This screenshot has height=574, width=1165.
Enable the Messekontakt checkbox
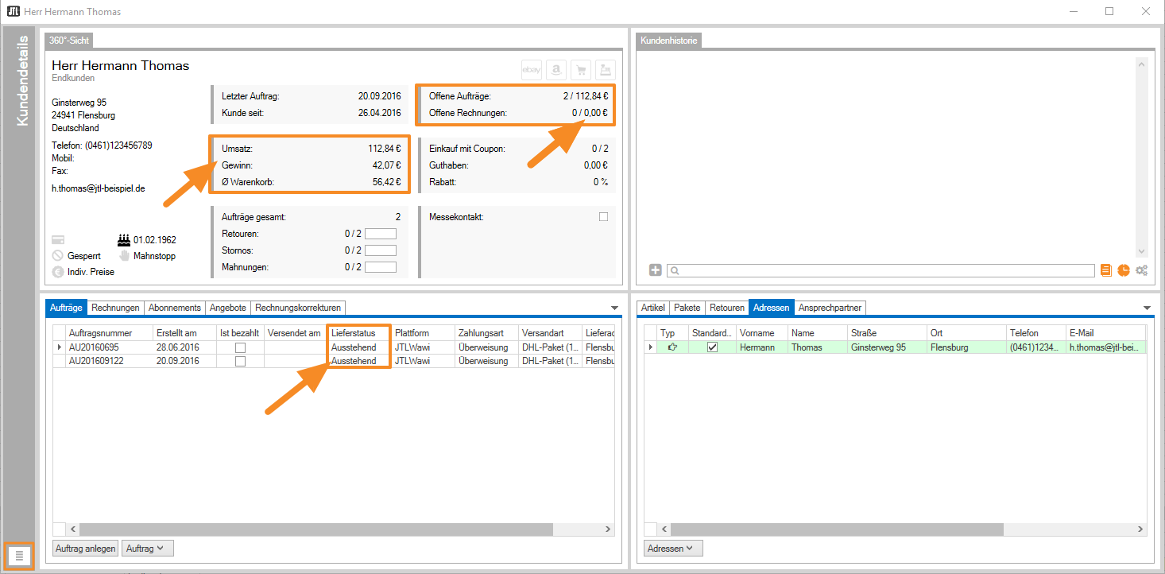coord(603,217)
